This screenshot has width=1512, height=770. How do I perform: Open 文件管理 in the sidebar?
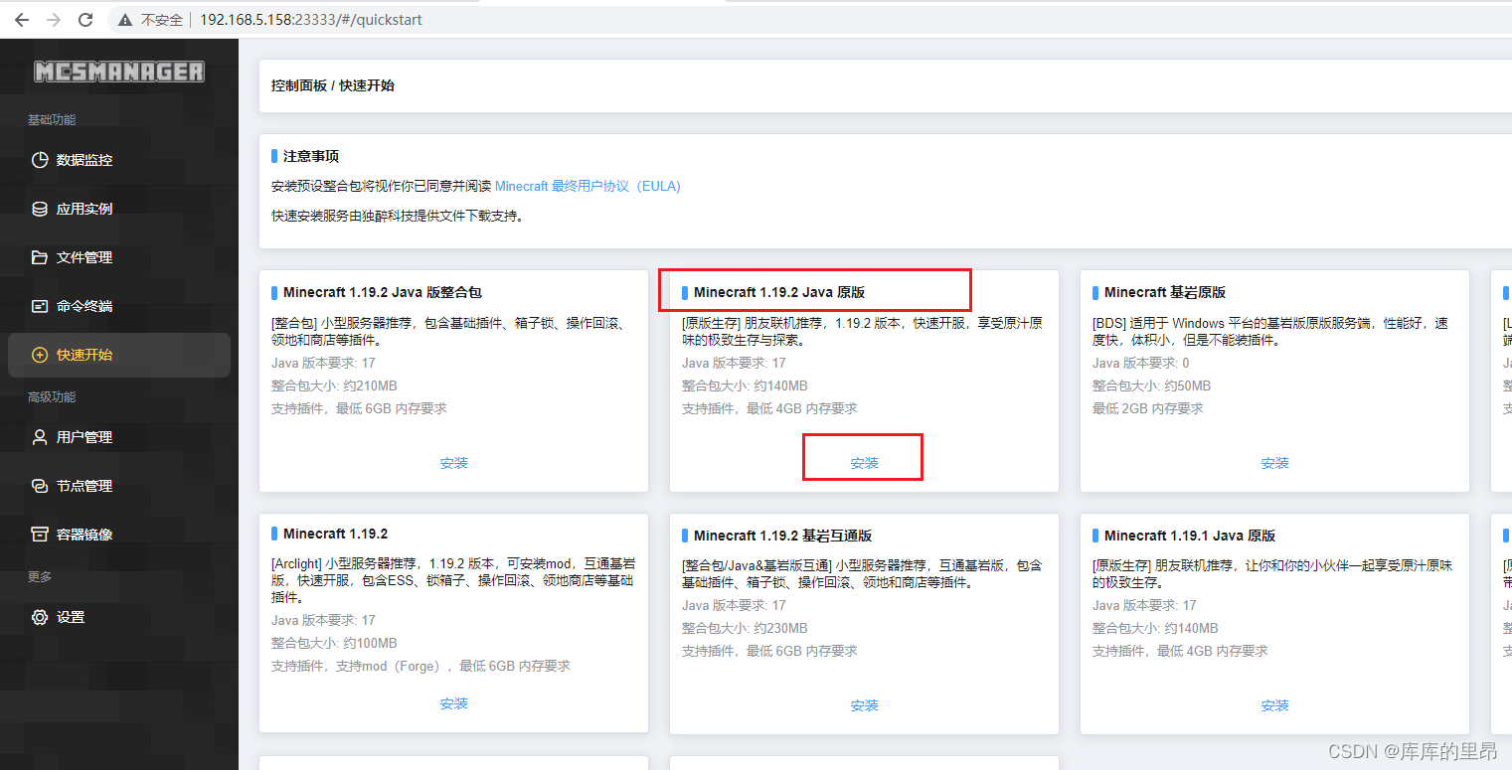[119, 257]
